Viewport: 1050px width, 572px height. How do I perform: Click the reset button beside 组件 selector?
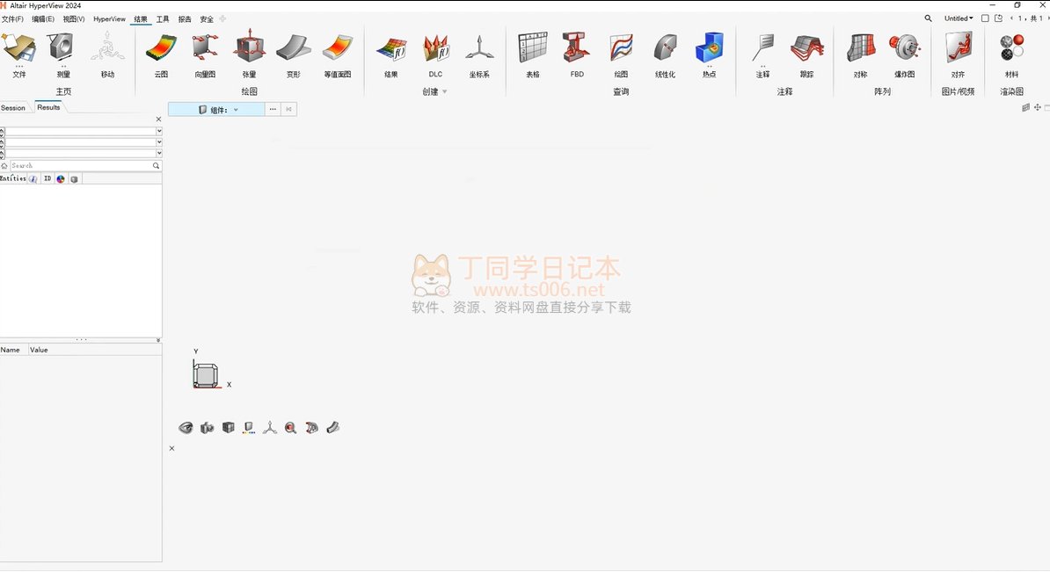(x=288, y=109)
